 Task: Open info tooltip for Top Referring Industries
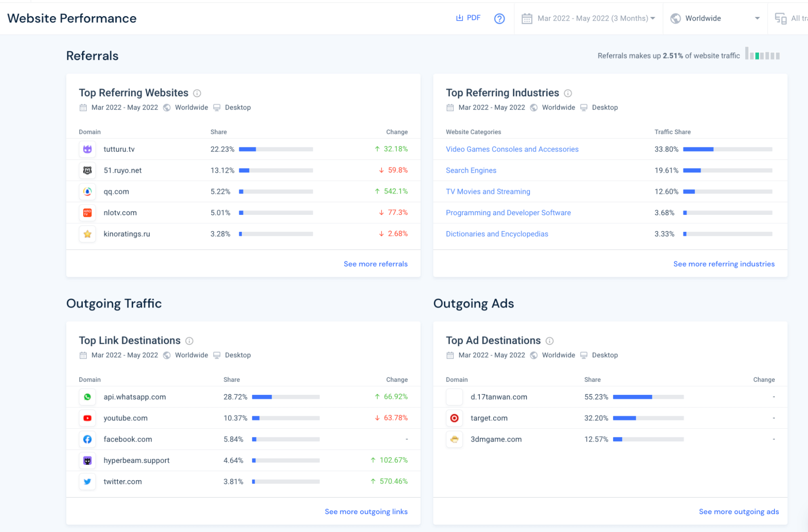point(567,93)
